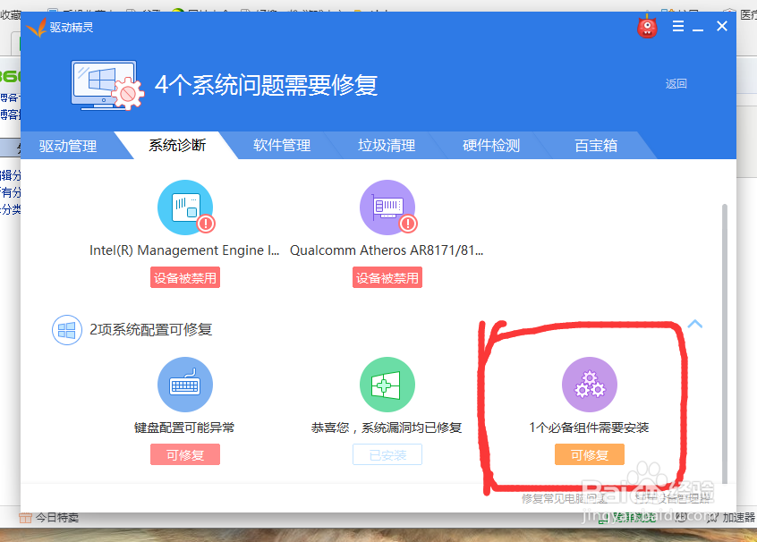This screenshot has width=757, height=542.
Task: Click the blue icon beside 2项系统配置可修复
Action: 67,330
